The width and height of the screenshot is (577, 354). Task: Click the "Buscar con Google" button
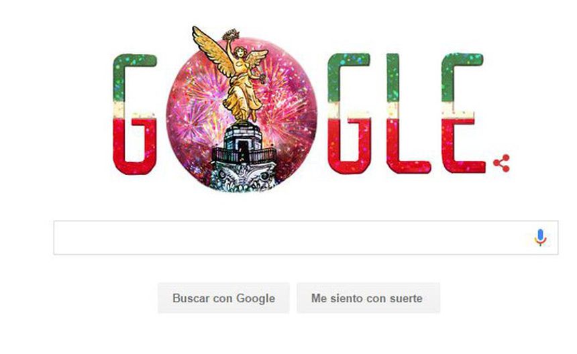[223, 298]
